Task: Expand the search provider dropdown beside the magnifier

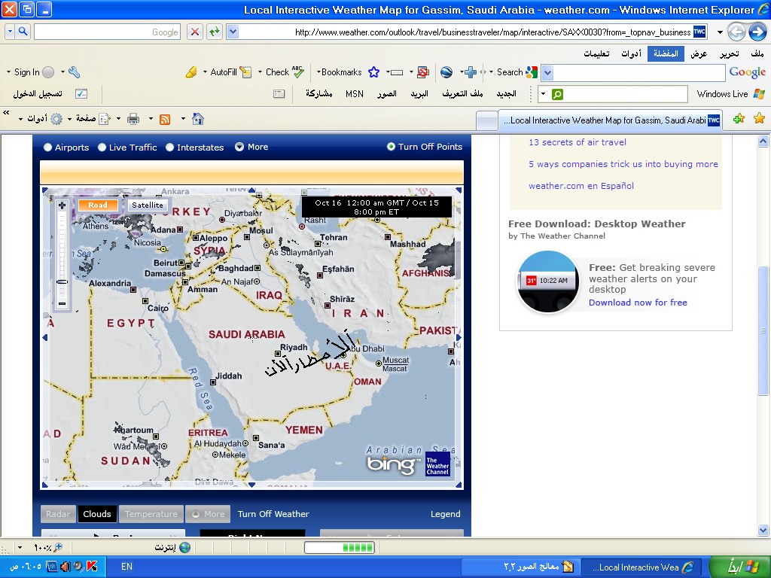Action: point(10,32)
